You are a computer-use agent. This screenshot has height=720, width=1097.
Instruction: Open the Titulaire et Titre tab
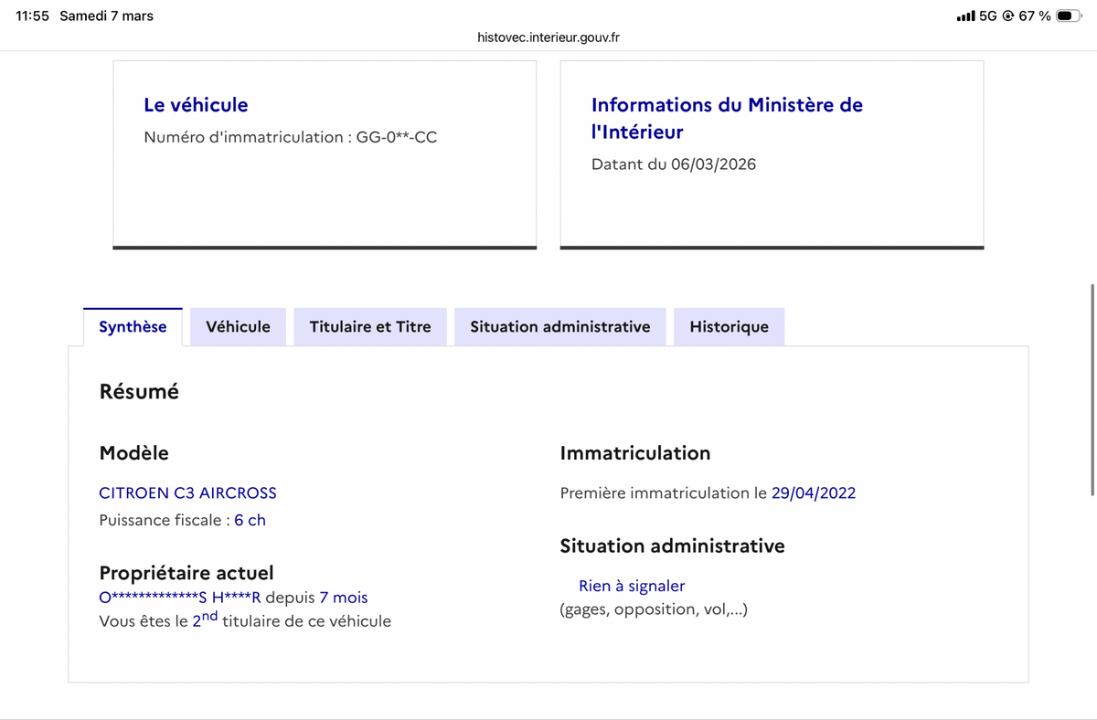[369, 326]
